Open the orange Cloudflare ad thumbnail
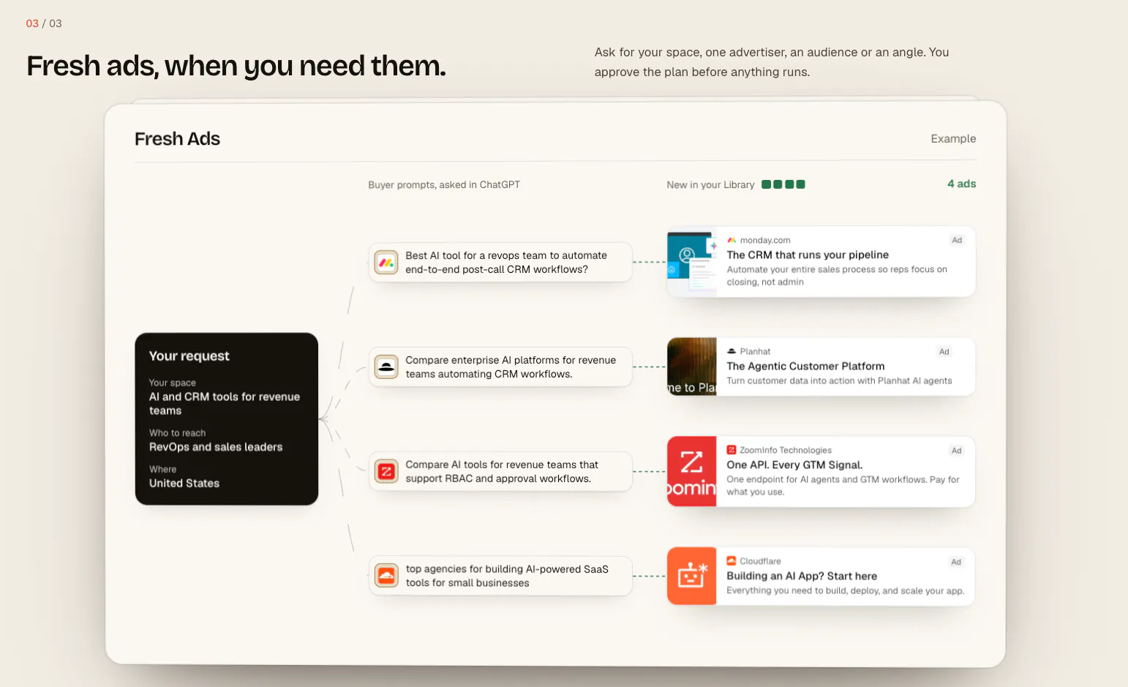 tap(692, 576)
